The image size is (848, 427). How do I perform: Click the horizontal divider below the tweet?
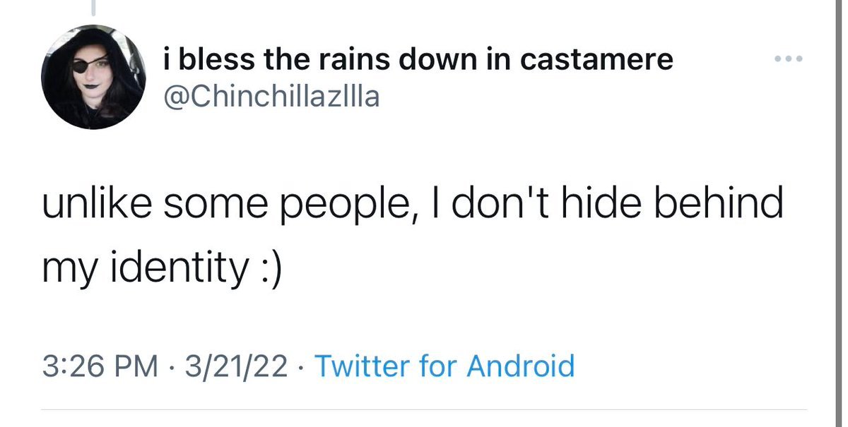[x=424, y=410]
